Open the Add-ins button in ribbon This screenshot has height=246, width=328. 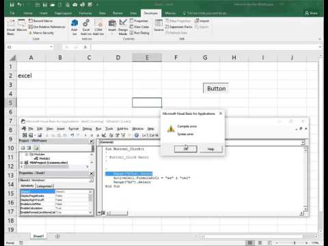pos(74,27)
